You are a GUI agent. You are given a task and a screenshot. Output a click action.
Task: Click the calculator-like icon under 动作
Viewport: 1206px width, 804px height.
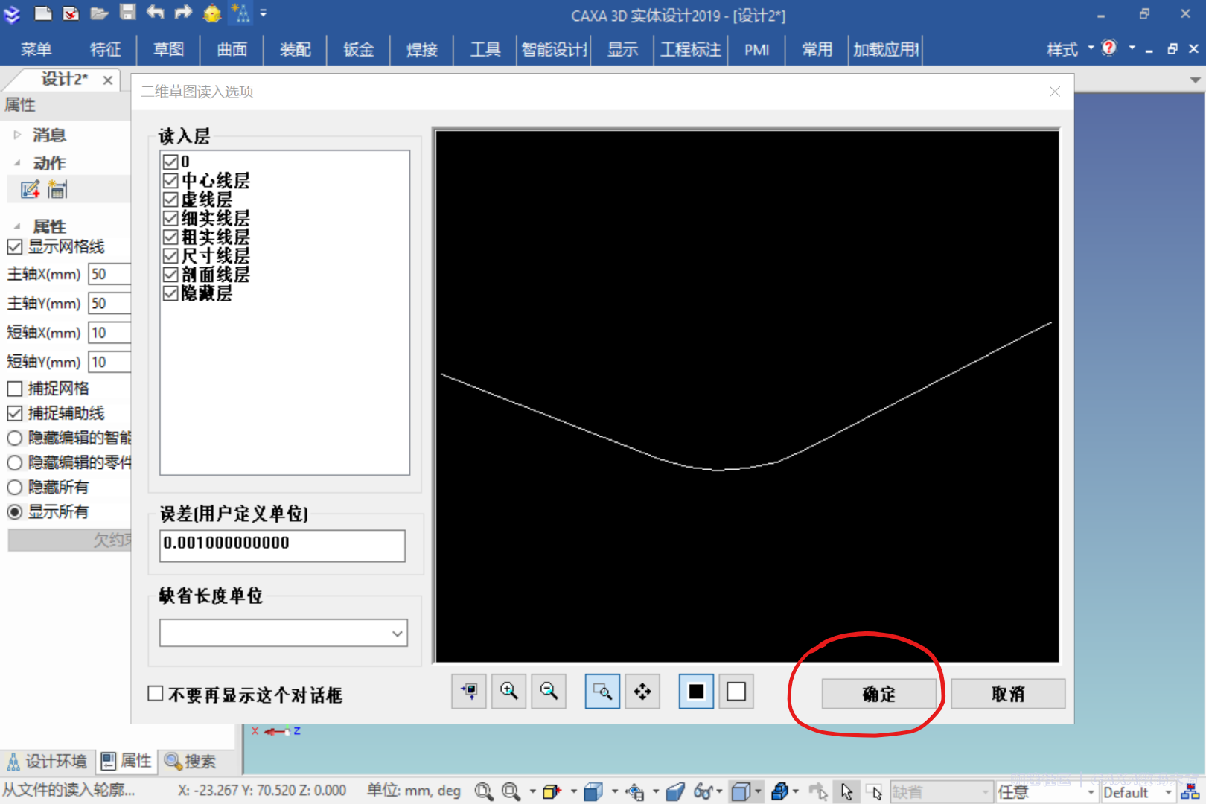click(x=57, y=190)
